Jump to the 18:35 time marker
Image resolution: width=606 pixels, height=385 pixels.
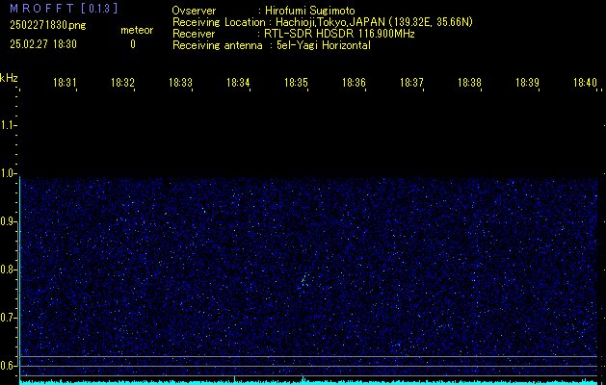296,83
